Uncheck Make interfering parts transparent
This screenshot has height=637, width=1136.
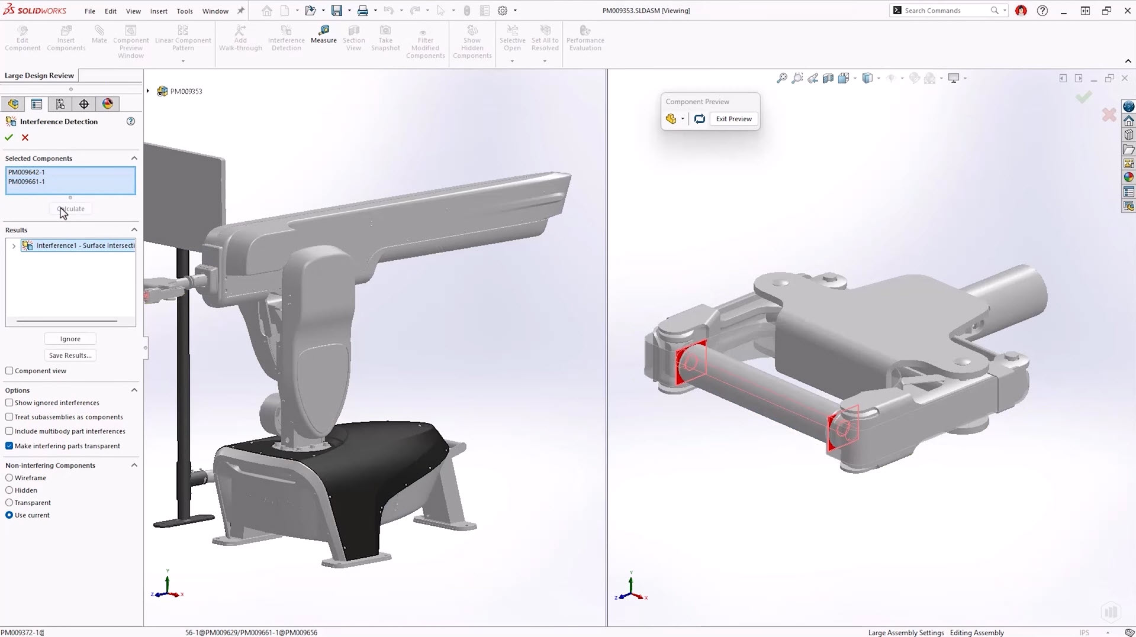coord(9,446)
